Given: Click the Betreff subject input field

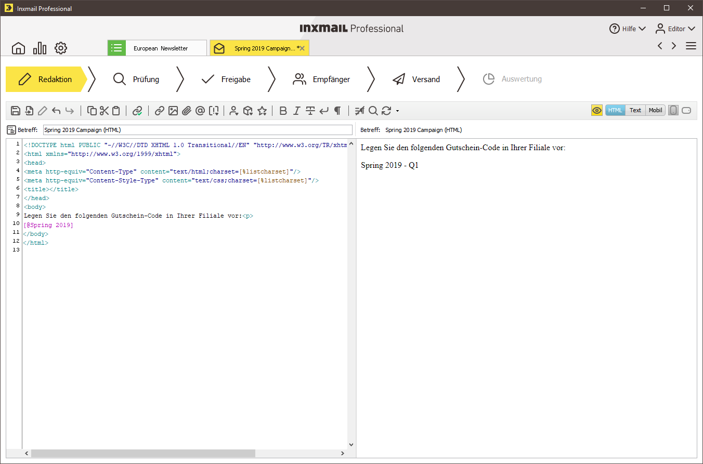Looking at the screenshot, I should click(x=198, y=130).
